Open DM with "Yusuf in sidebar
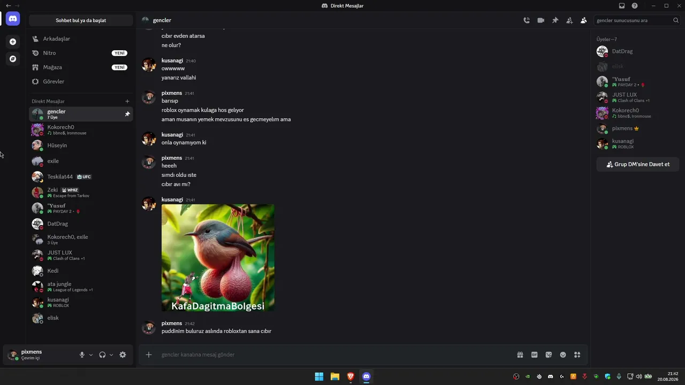 point(81,208)
